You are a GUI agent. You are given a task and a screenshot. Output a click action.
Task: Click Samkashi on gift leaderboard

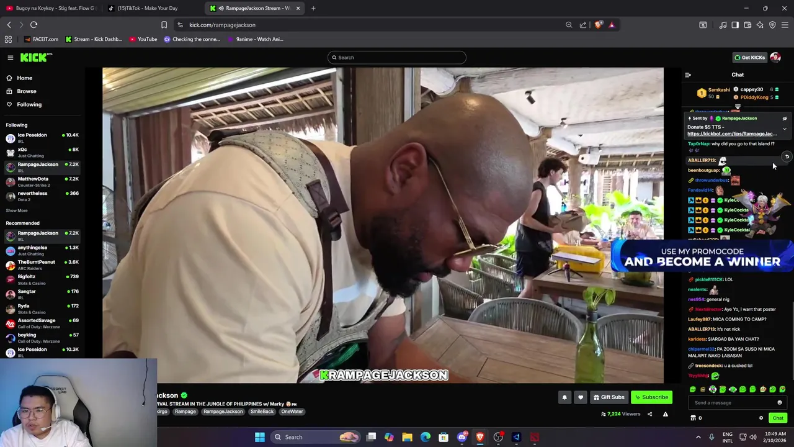719,90
